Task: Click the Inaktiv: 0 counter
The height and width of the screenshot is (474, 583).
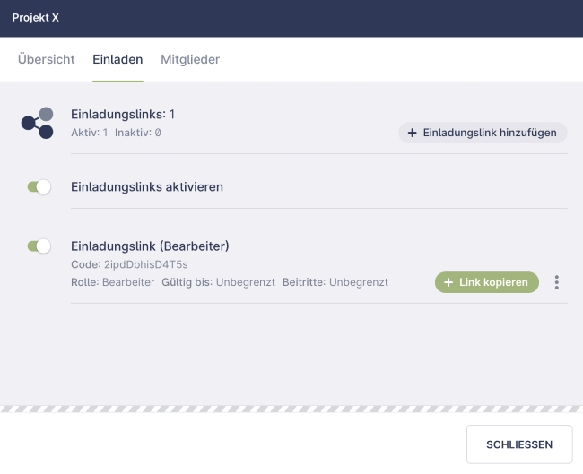Action: click(x=138, y=133)
